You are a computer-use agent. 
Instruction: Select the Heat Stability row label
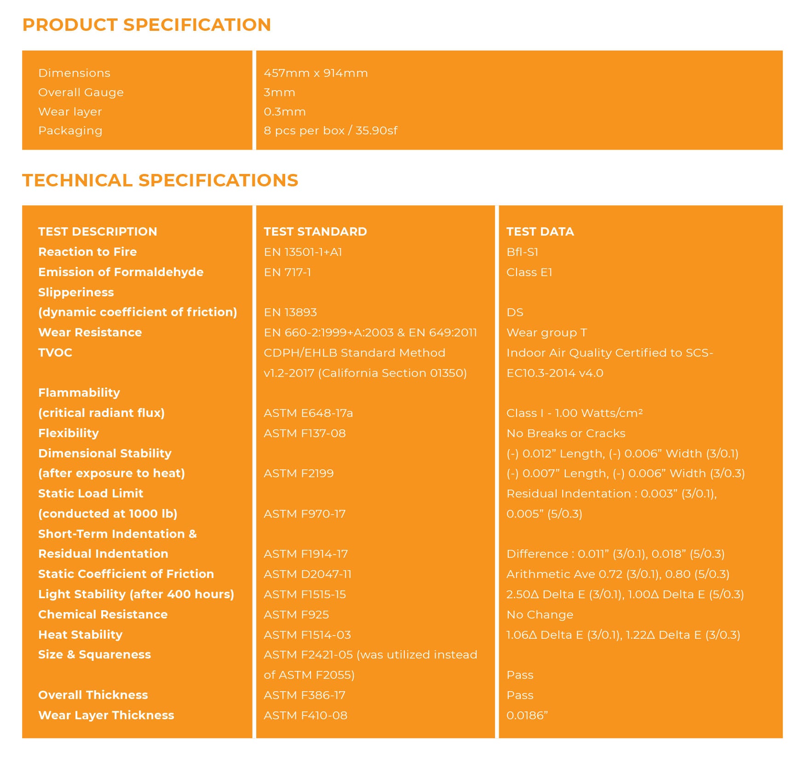(80, 635)
